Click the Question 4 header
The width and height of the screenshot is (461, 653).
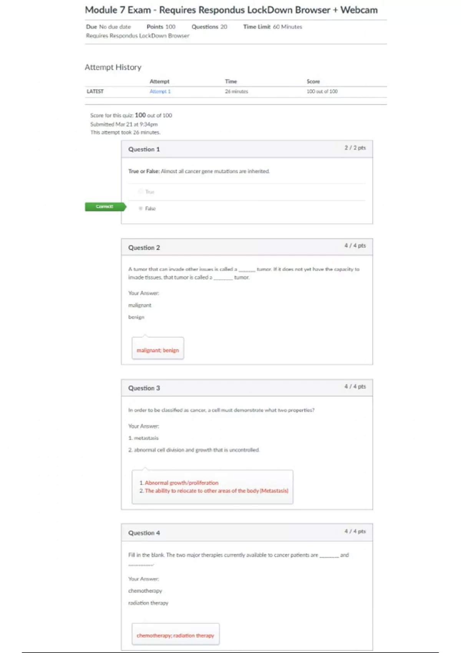click(x=144, y=533)
